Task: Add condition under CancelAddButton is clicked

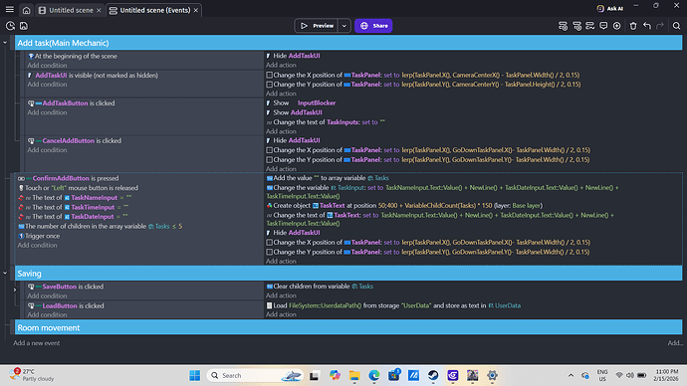Action: point(47,150)
